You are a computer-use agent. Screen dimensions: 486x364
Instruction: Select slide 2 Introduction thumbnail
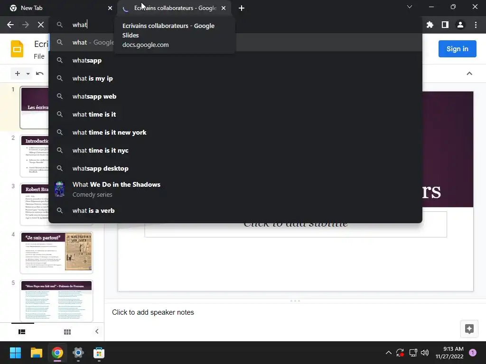click(34, 155)
